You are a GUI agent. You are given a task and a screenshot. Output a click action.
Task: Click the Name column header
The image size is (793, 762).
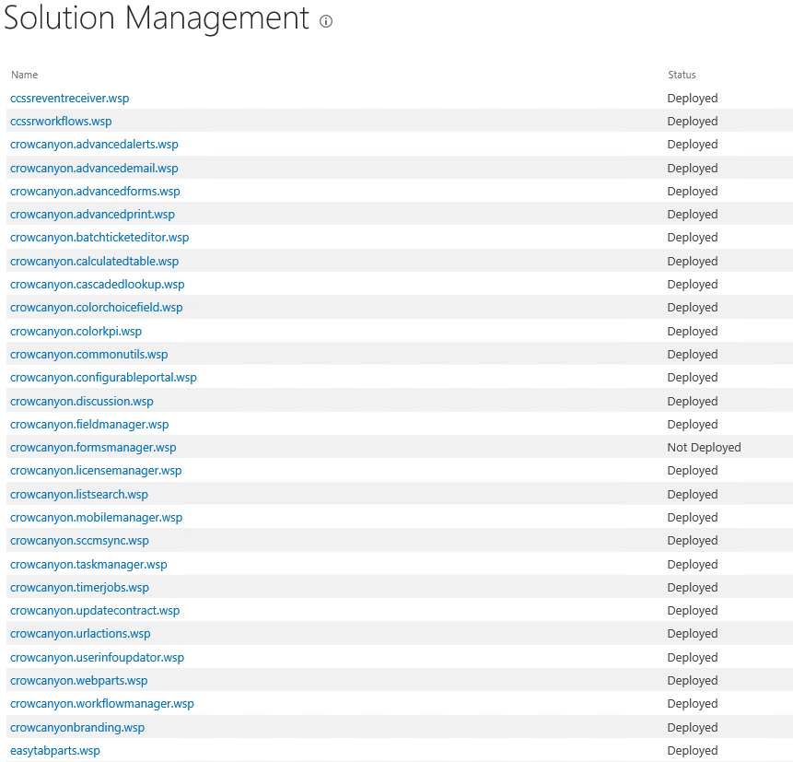coord(25,75)
